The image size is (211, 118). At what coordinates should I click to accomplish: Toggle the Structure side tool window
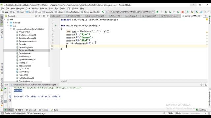click(2, 69)
